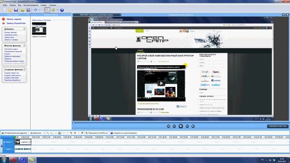Click Создать меню диска link

[12, 76]
